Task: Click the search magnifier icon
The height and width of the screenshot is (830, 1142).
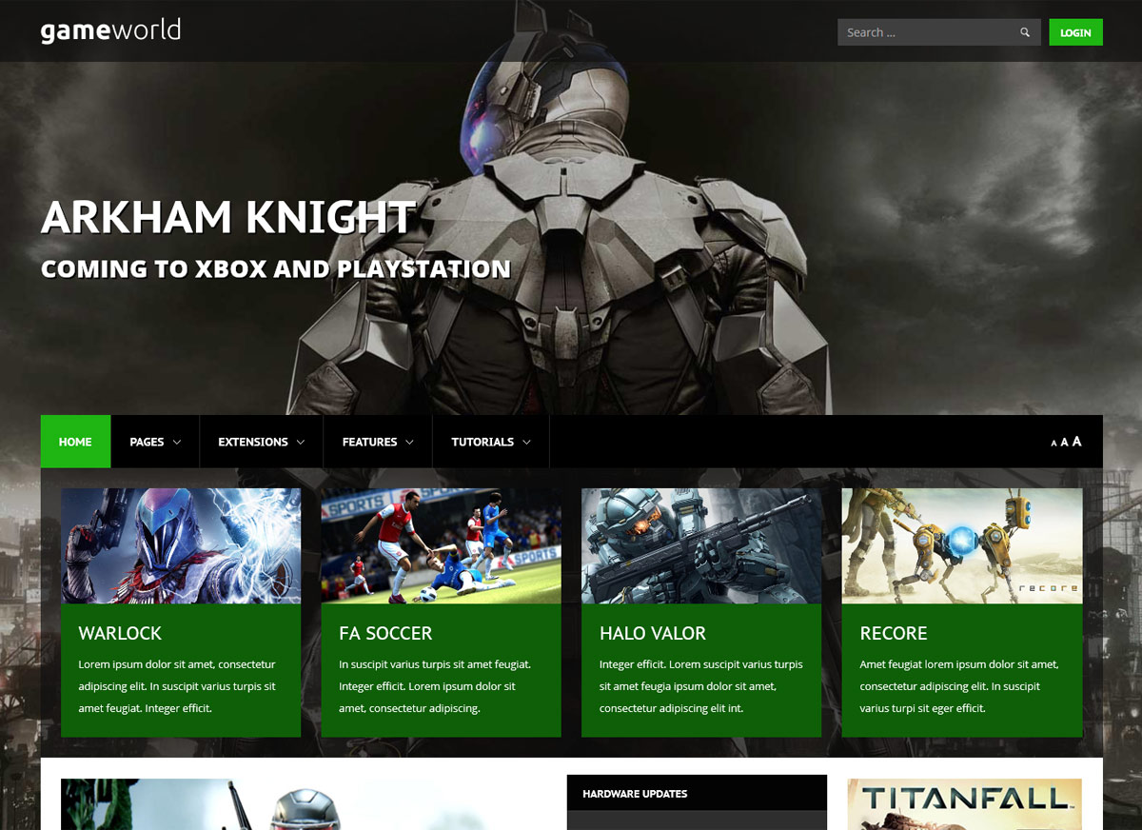Action: click(1025, 32)
